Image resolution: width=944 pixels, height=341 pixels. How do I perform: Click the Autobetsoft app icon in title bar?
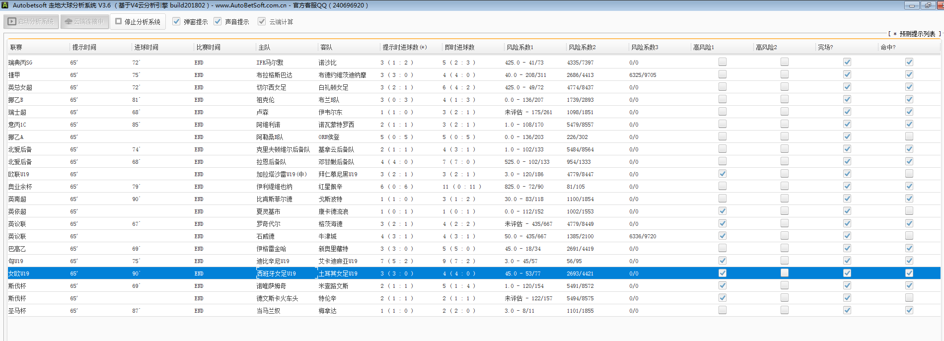[x=5, y=5]
